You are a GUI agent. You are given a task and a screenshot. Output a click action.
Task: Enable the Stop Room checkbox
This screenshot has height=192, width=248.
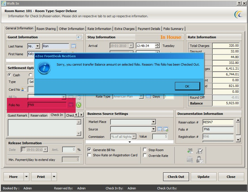145,150
